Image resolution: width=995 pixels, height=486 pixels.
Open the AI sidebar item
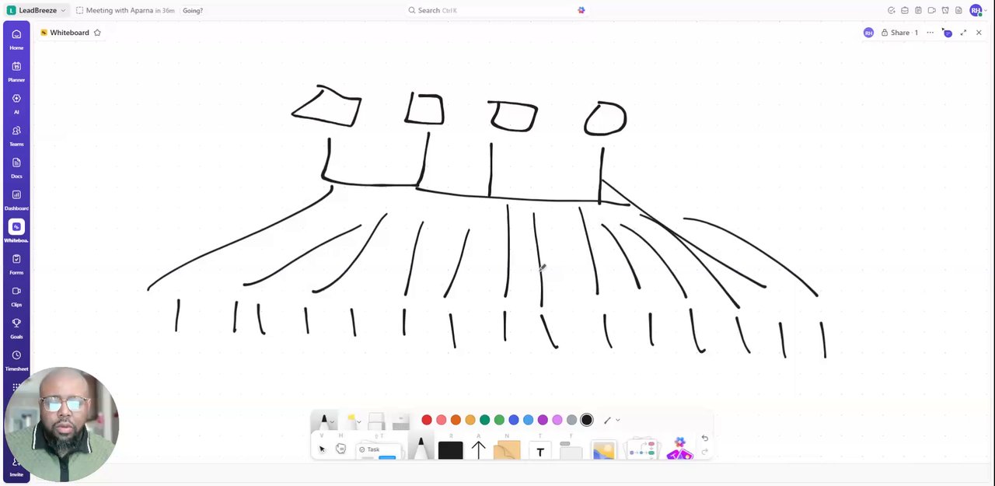click(16, 103)
